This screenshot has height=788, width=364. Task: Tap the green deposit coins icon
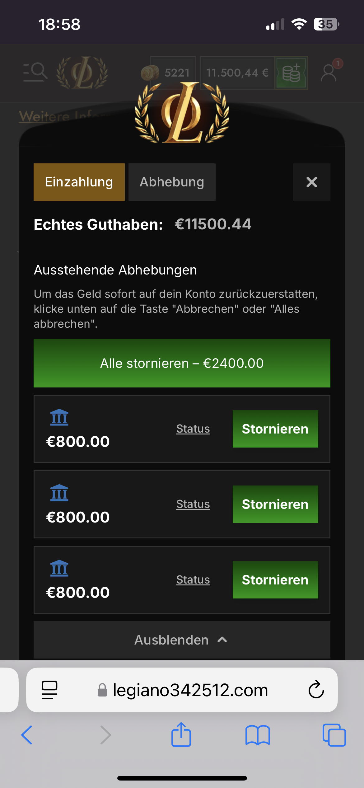[291, 73]
